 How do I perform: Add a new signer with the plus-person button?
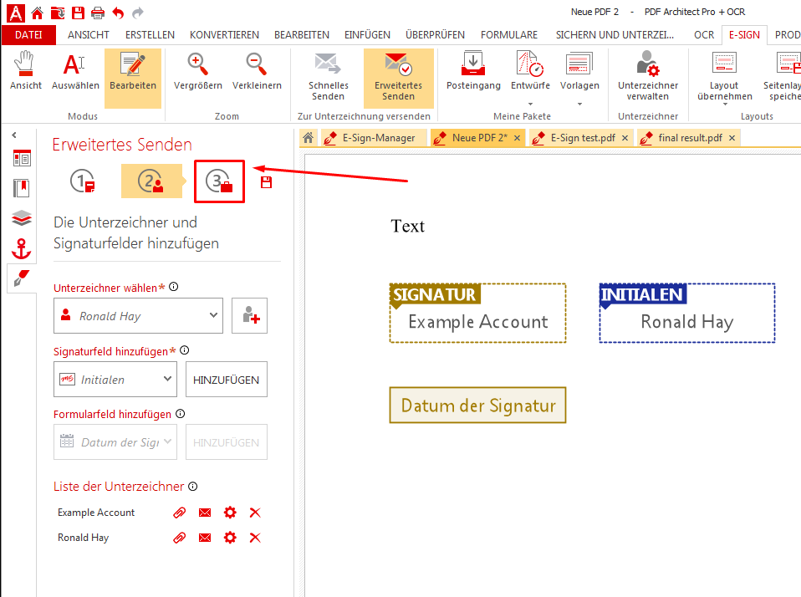[x=249, y=315]
